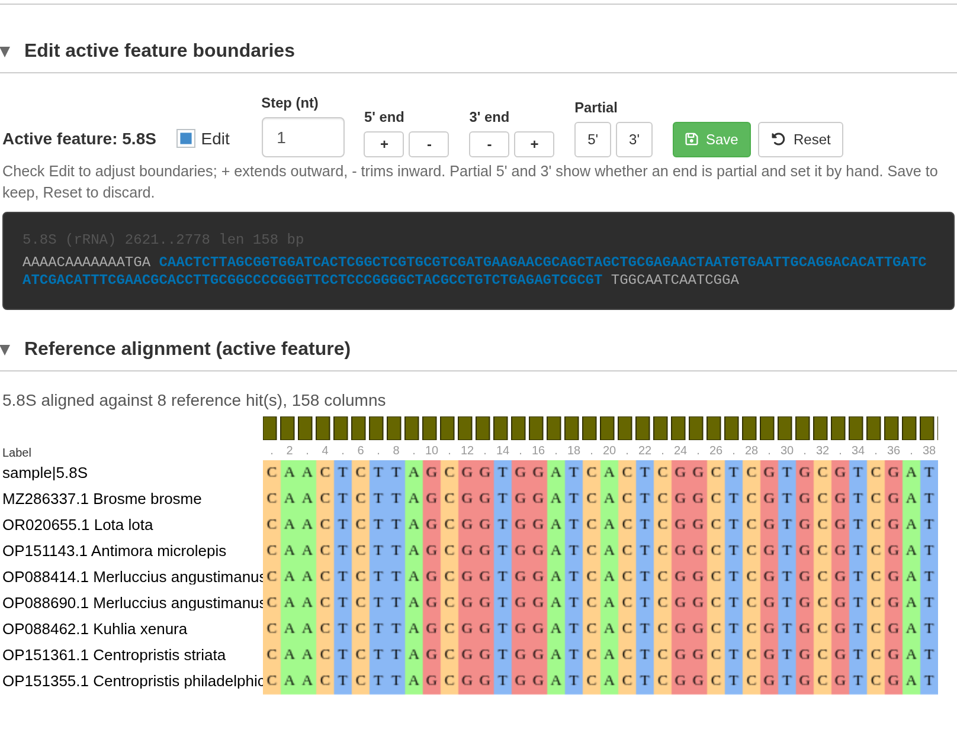Select the highlighted blue 5.8S sequence text

click(x=474, y=270)
